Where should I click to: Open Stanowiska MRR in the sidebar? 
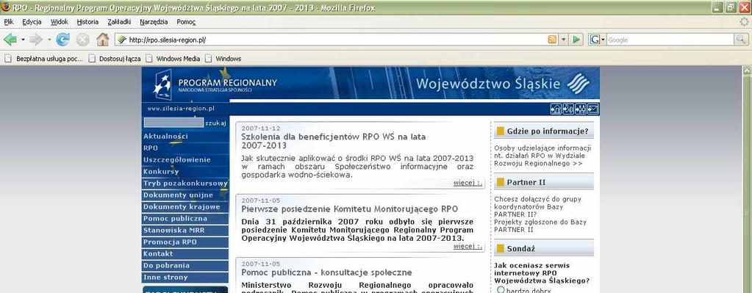tap(185, 230)
